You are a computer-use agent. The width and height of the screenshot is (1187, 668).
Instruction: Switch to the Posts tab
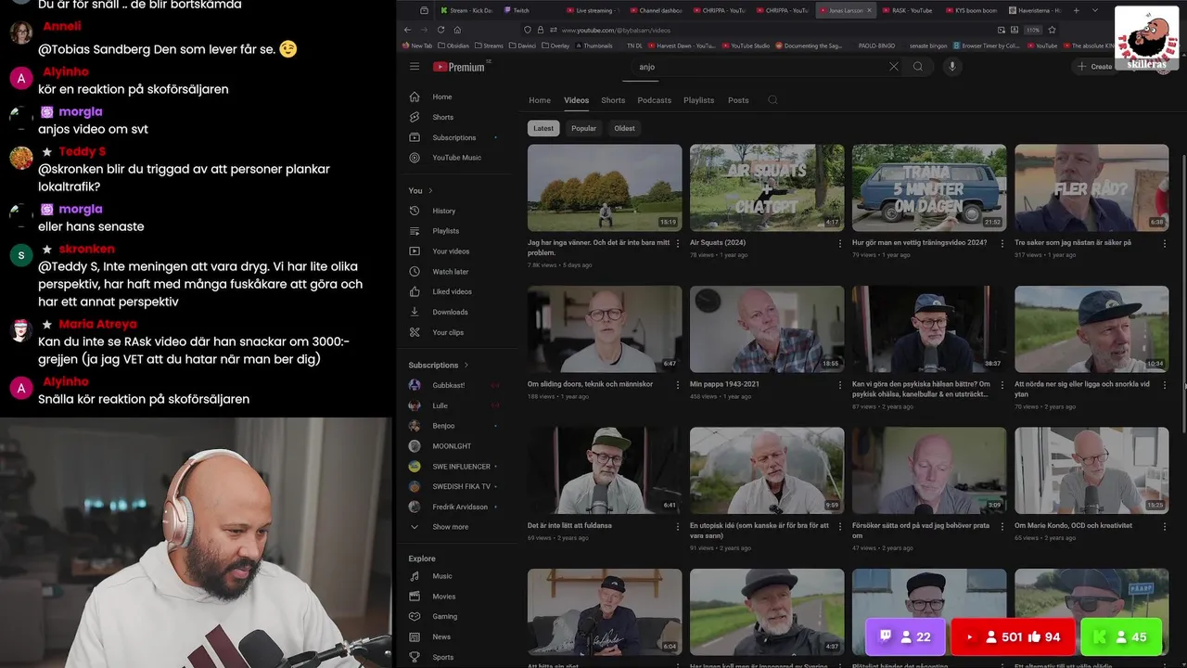point(738,100)
